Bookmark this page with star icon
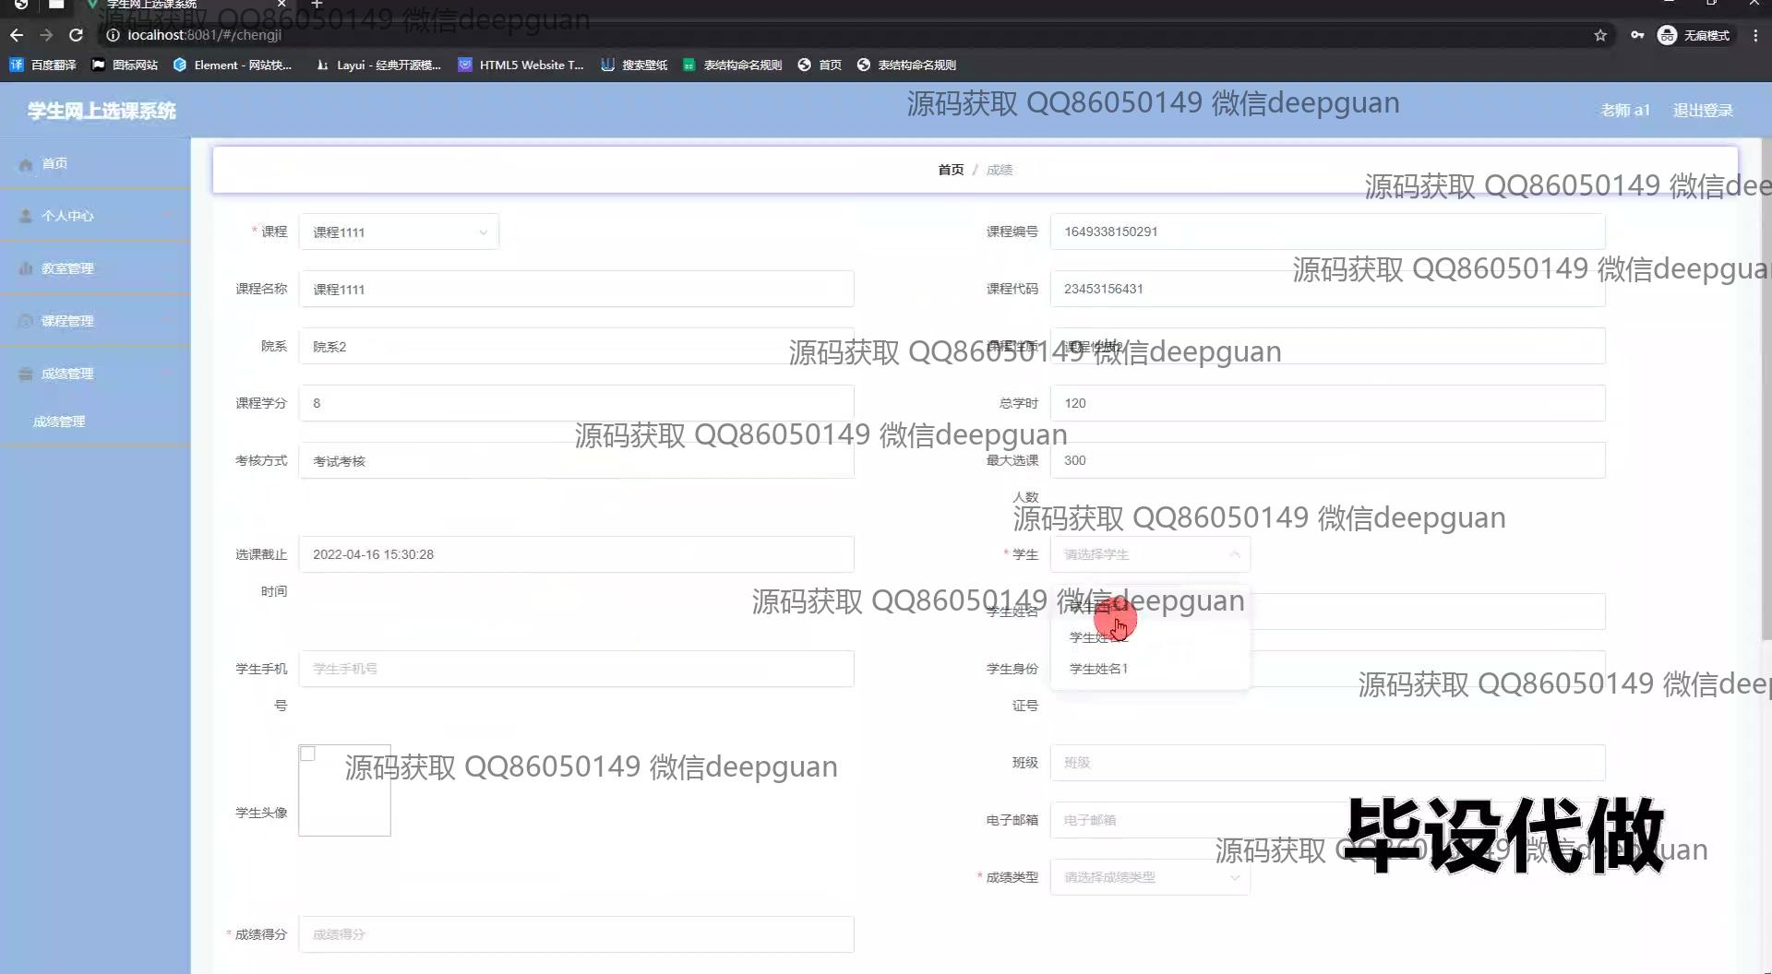Image resolution: width=1772 pixels, height=974 pixels. [1599, 35]
